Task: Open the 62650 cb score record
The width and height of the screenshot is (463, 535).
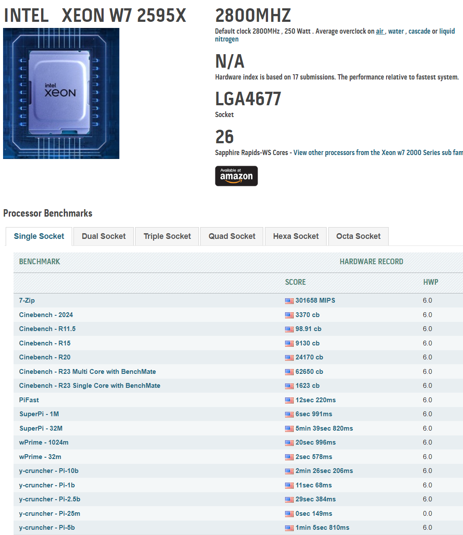Action: 309,372
